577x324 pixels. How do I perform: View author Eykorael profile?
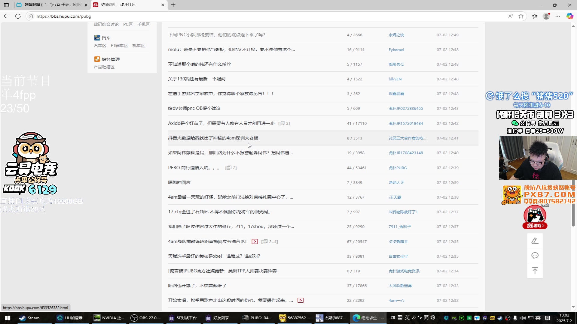tap(396, 49)
